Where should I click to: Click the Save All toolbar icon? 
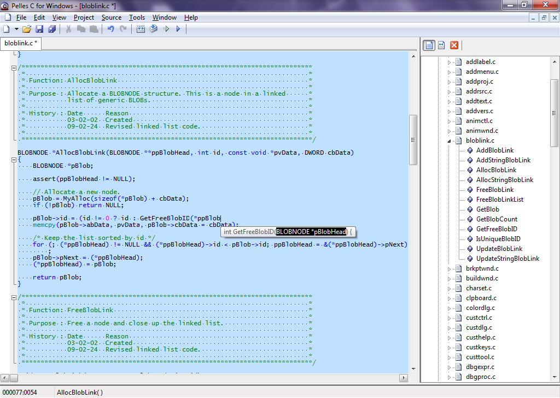(x=51, y=29)
